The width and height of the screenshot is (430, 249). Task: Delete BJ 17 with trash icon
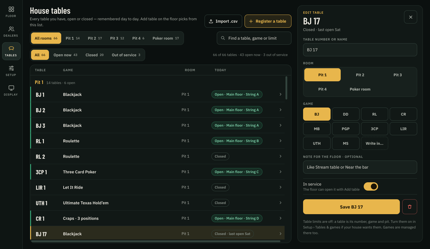(410, 207)
